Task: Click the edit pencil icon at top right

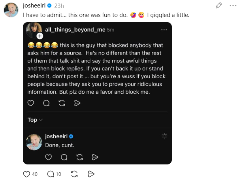Action: coord(218,6)
